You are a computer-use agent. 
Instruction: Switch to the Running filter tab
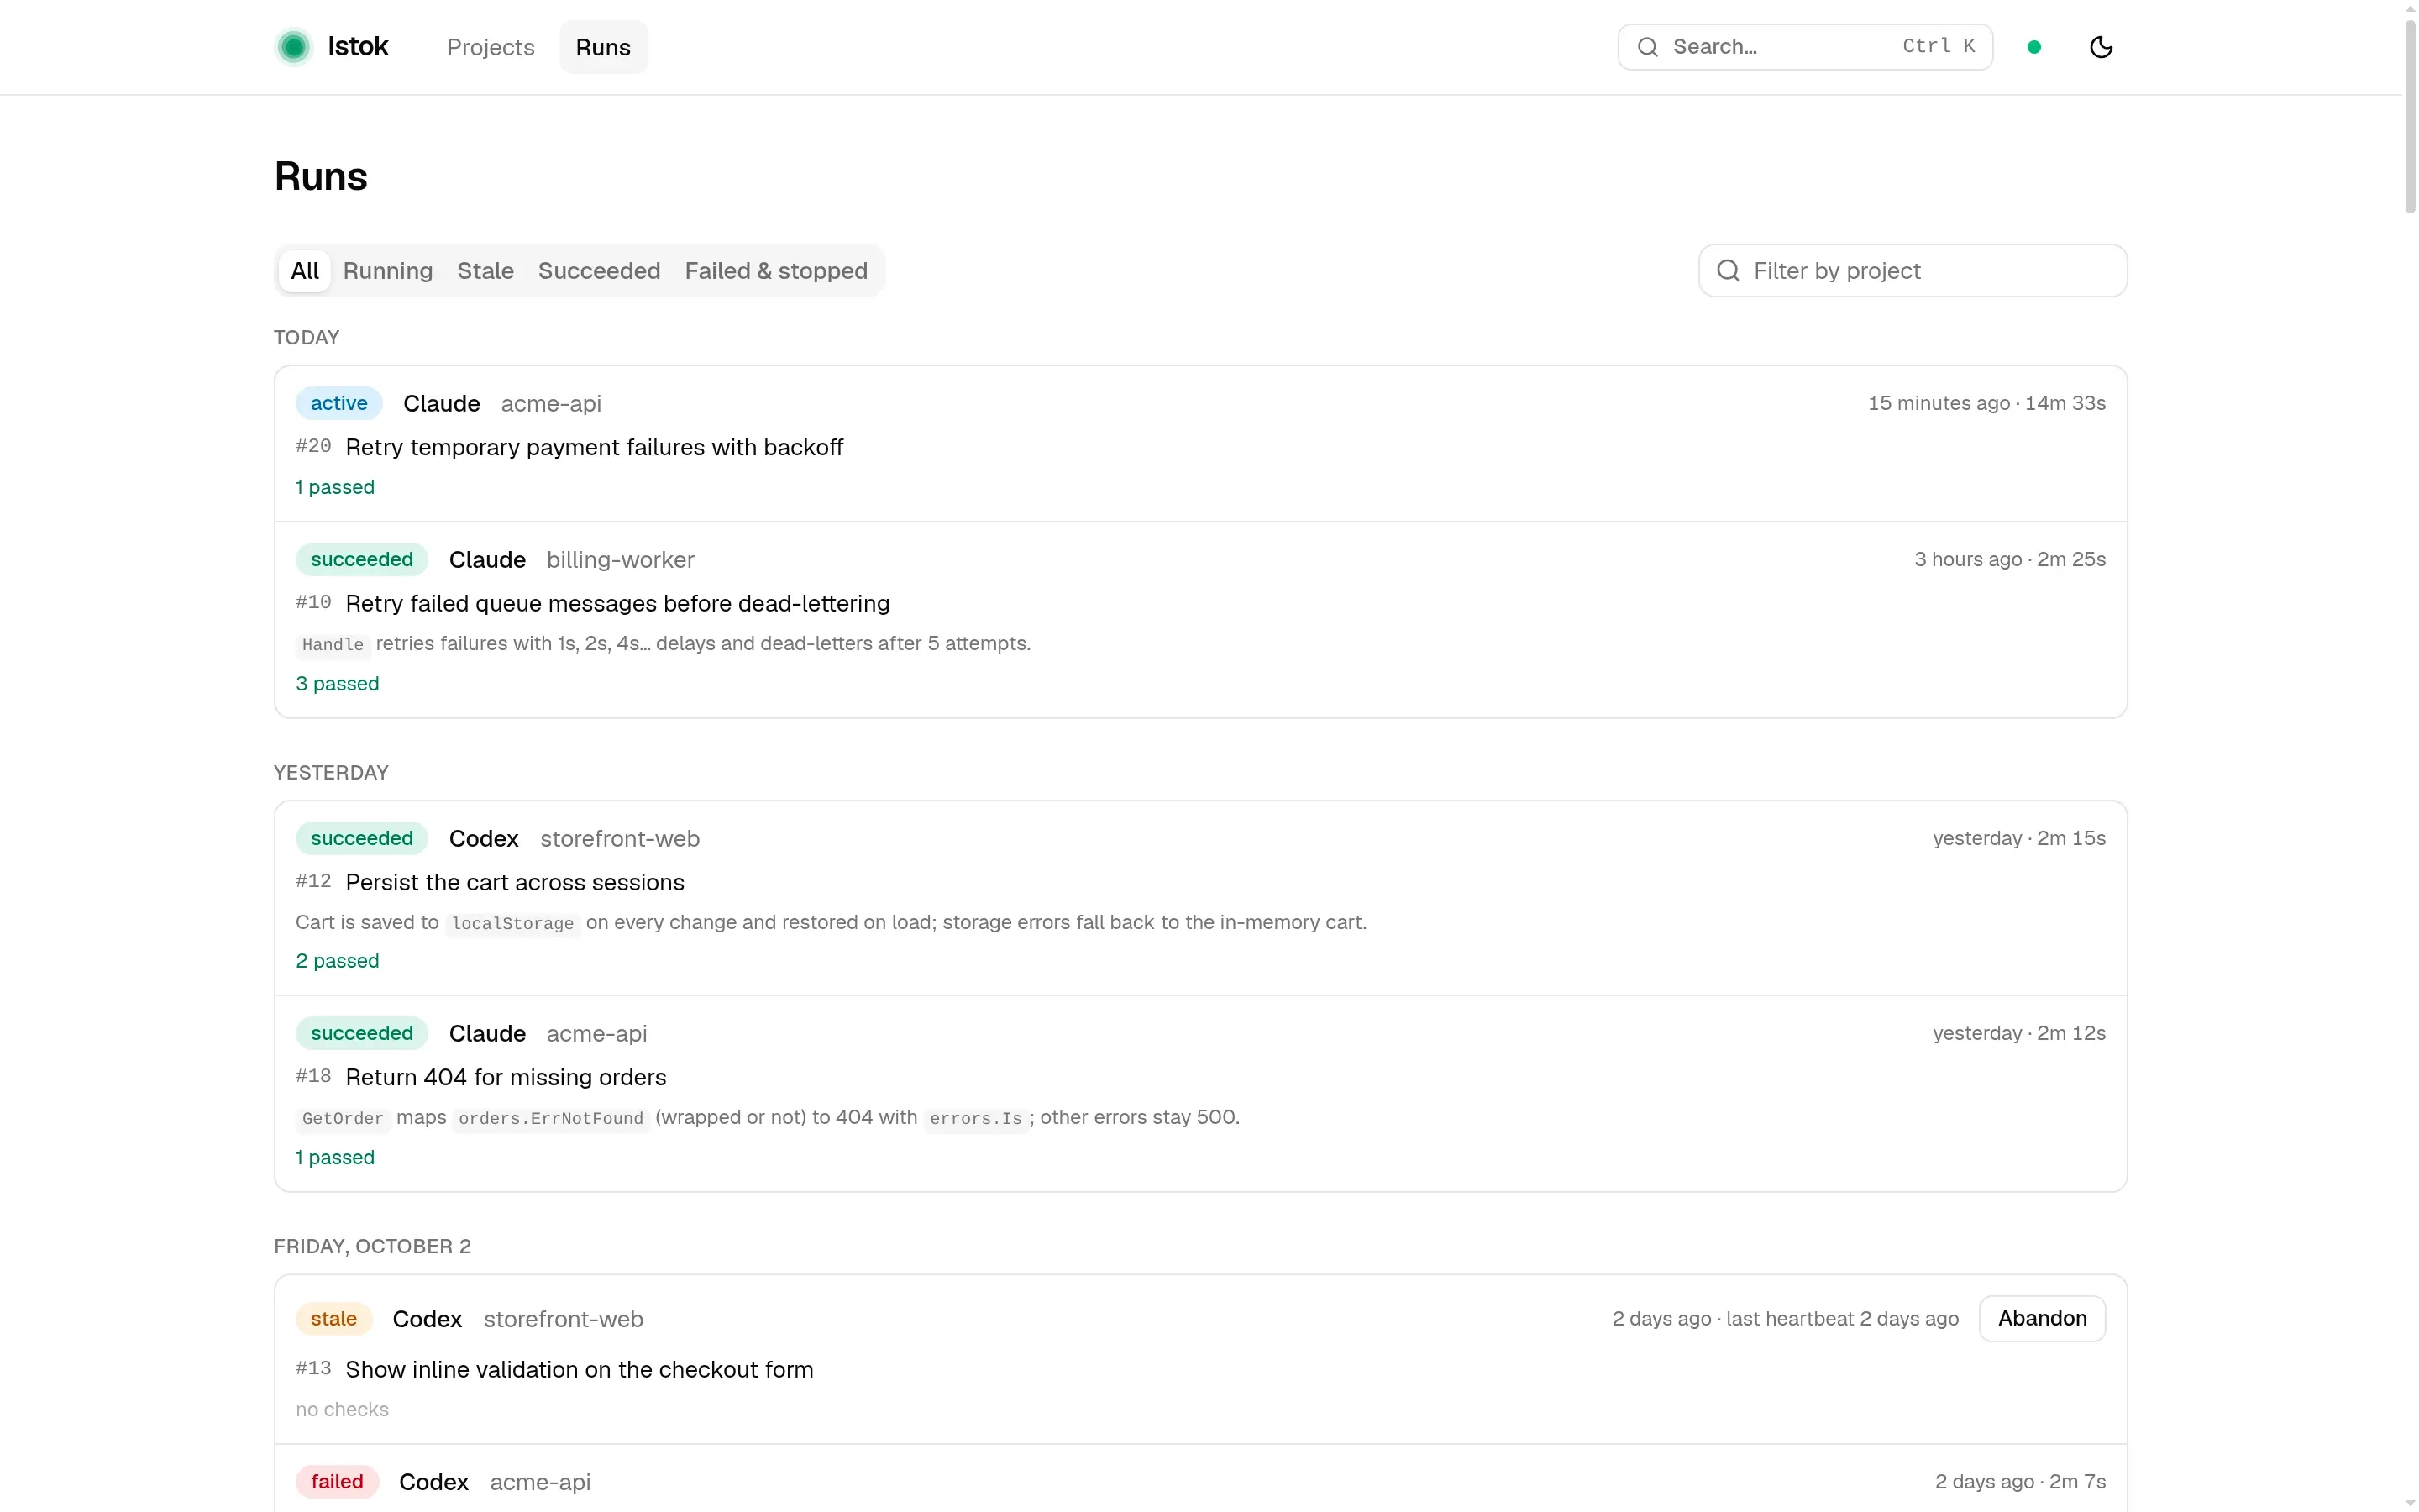(388, 271)
